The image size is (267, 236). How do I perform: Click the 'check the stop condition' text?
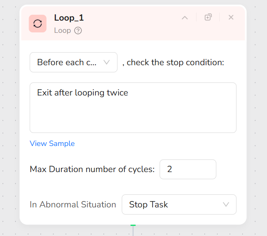[173, 62]
